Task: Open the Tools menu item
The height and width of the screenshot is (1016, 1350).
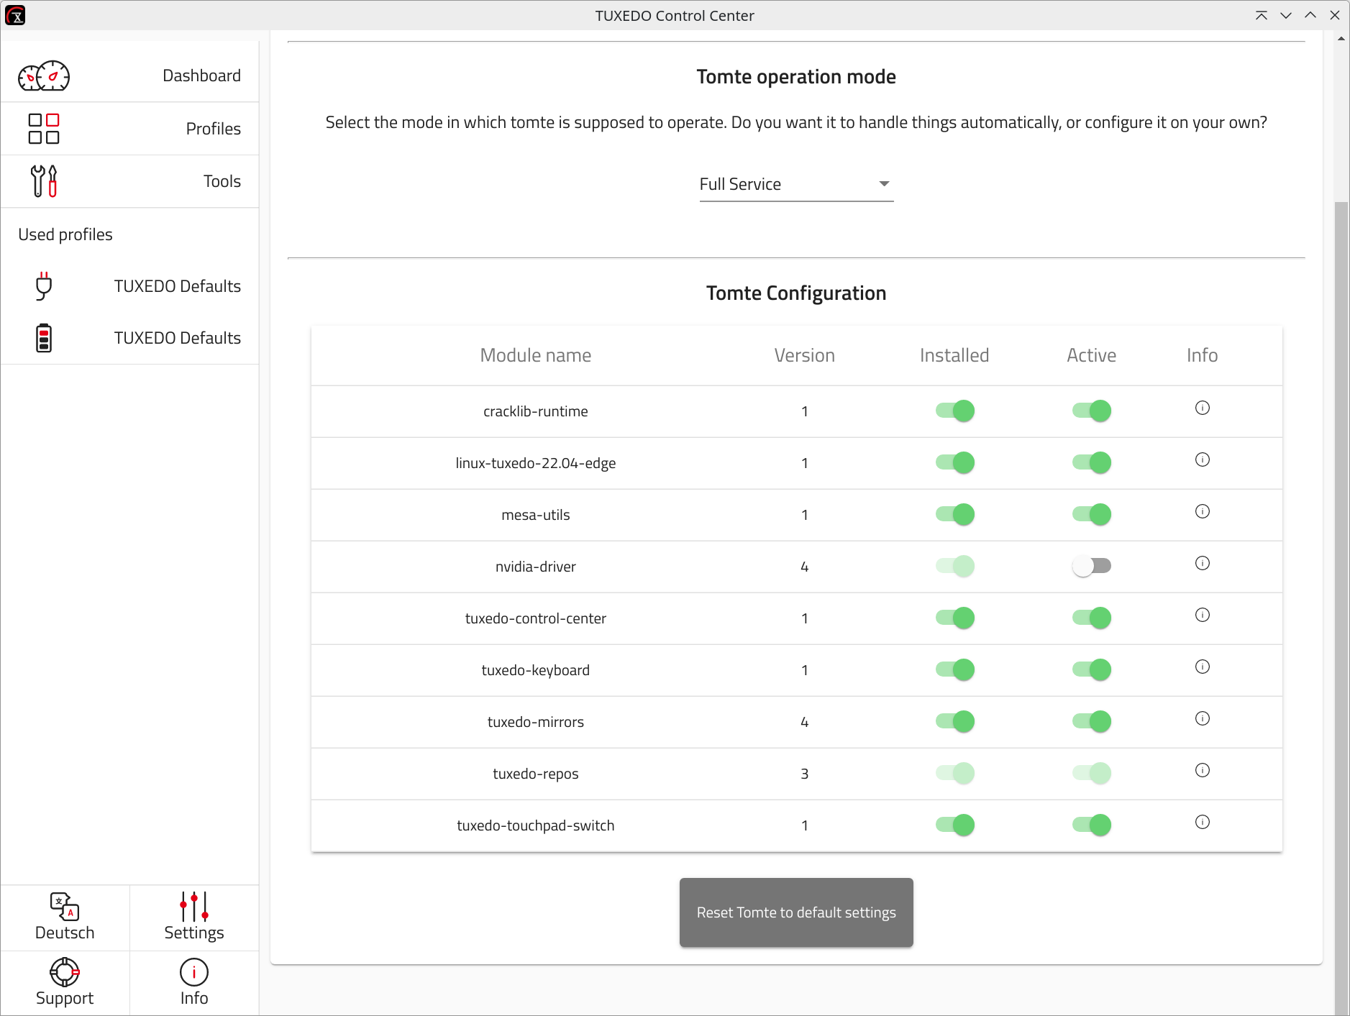Action: (x=130, y=181)
